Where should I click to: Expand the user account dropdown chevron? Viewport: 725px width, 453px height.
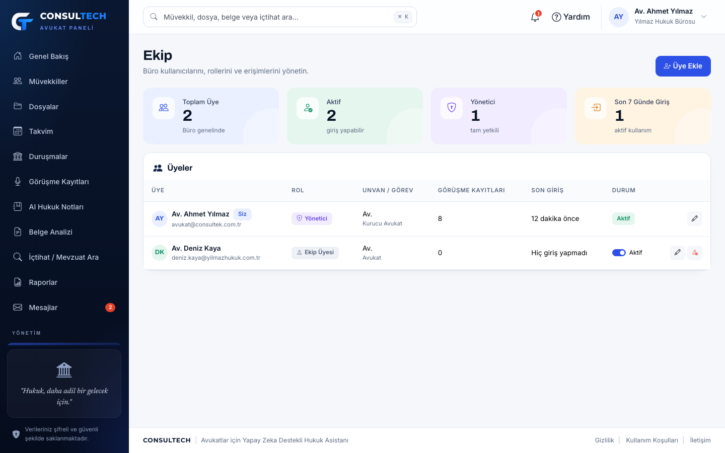tap(704, 17)
